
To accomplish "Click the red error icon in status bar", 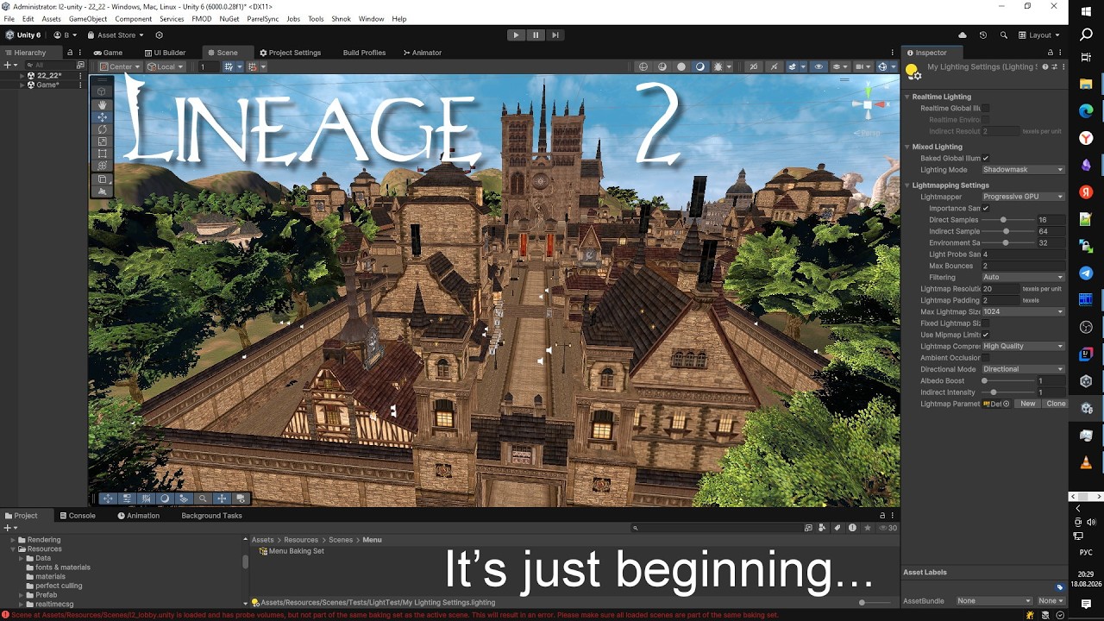I will [6, 615].
